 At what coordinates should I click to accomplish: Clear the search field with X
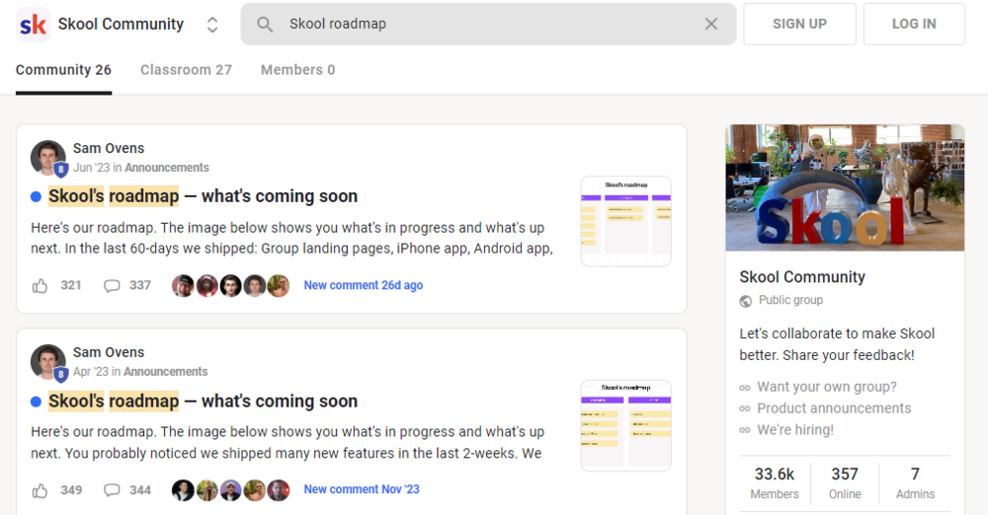click(x=711, y=24)
